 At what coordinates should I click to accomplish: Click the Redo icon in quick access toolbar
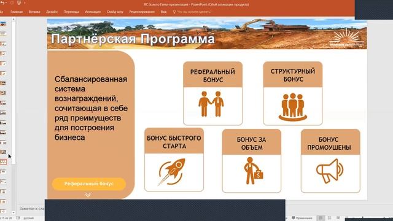(x=12, y=2)
